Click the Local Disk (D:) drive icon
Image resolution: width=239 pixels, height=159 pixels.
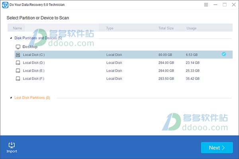18,63
